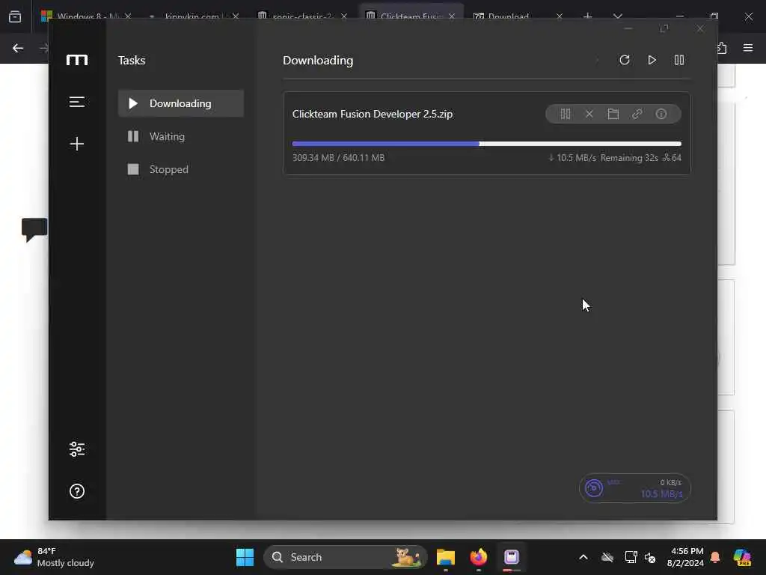Refresh the task list
The height and width of the screenshot is (575, 766).
pyautogui.click(x=625, y=60)
